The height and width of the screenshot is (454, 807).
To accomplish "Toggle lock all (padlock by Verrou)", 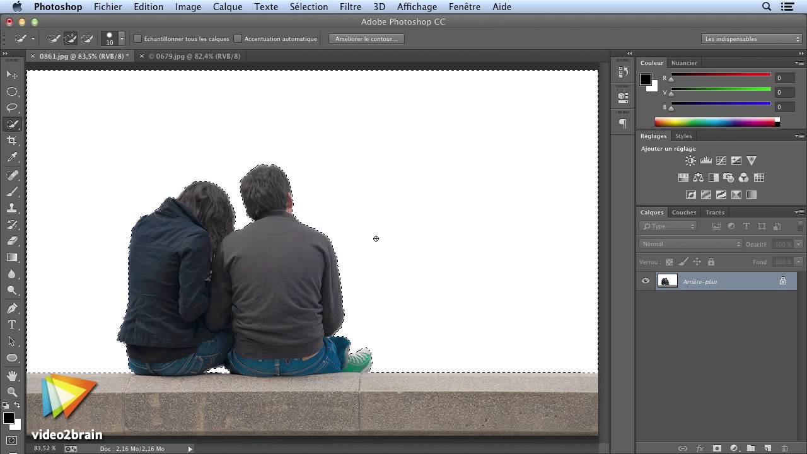I will pyautogui.click(x=711, y=262).
